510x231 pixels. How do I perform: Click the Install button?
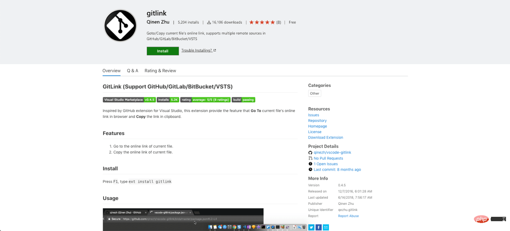click(163, 51)
